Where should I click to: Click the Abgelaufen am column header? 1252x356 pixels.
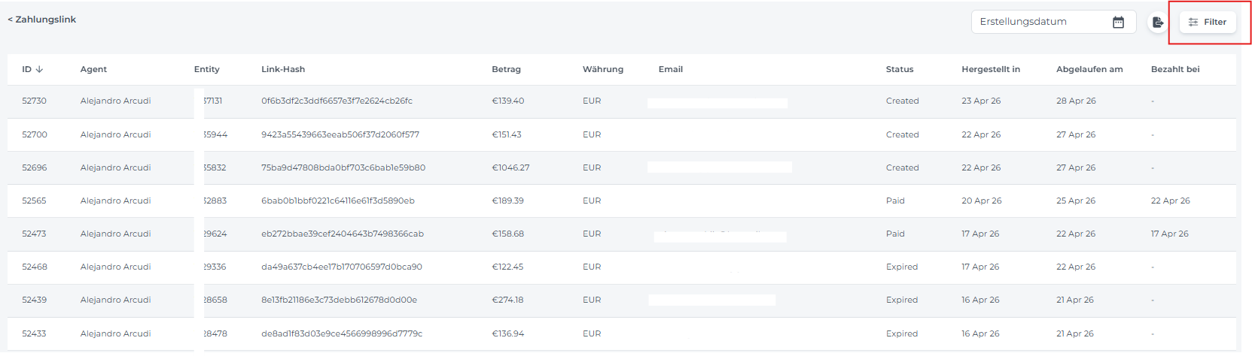(1089, 69)
